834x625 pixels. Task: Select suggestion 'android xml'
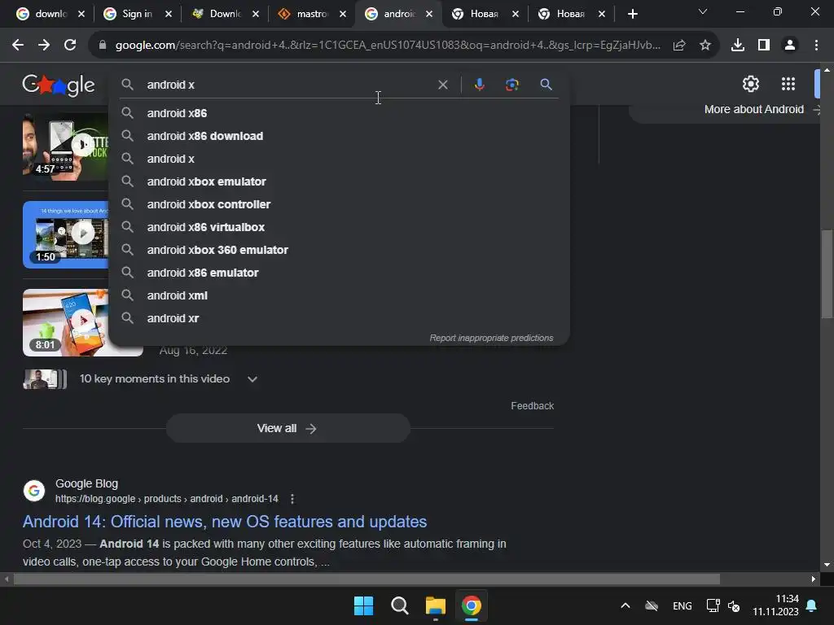(340, 295)
